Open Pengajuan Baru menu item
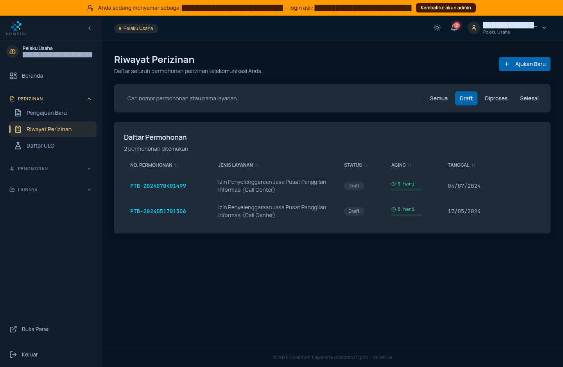563x367 pixels. [53, 113]
